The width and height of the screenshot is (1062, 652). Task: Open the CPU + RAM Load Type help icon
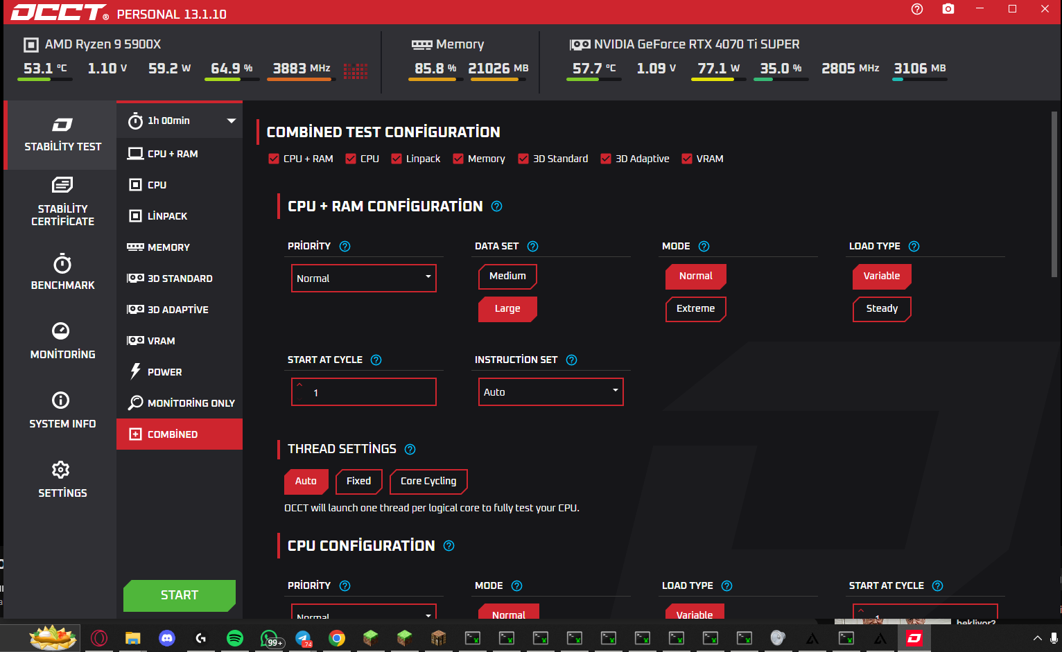[914, 247]
